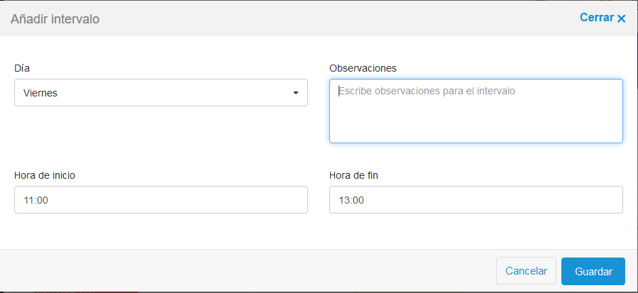Click the Cerrar link in header
The image size is (638, 293).
[596, 18]
